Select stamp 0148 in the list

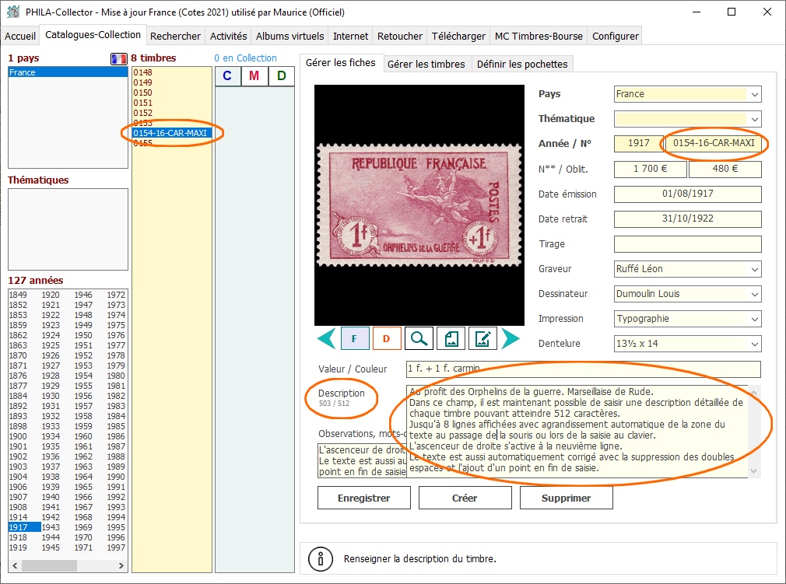click(x=143, y=72)
